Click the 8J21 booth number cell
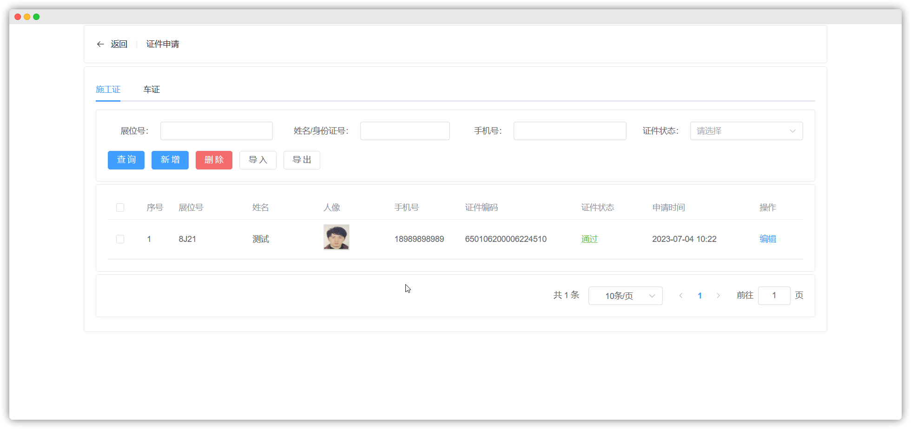Screen dimensions: 911x429 (x=187, y=239)
